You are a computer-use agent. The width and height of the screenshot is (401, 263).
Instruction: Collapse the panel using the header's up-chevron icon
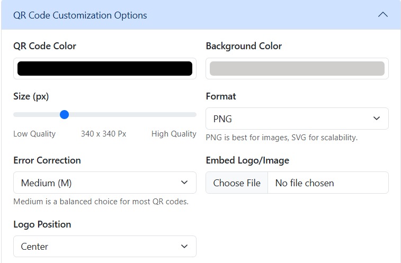point(383,15)
